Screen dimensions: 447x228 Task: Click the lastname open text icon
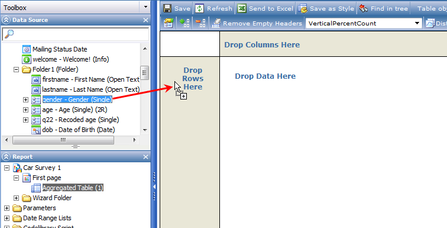(36, 89)
